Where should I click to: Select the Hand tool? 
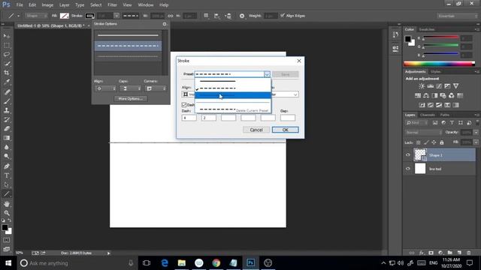tap(7, 204)
